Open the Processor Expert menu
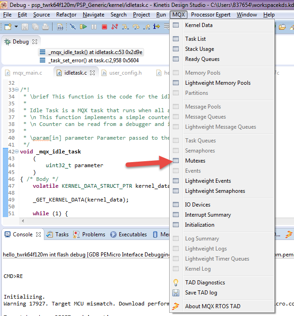This screenshot has width=294, height=316. pos(211,15)
